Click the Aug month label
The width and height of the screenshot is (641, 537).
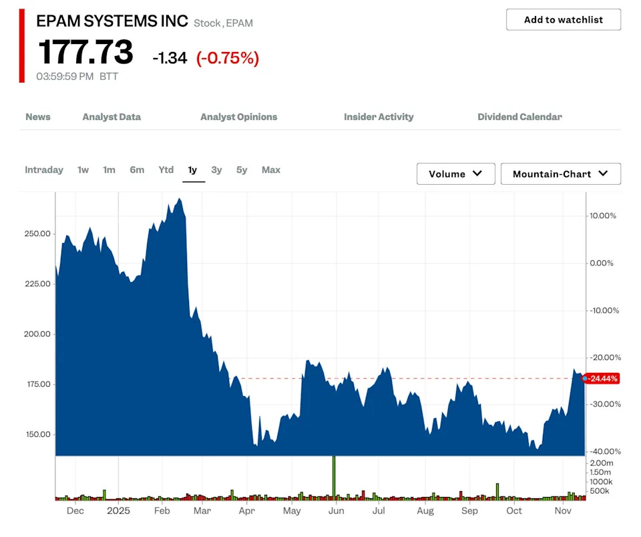pyautogui.click(x=425, y=511)
